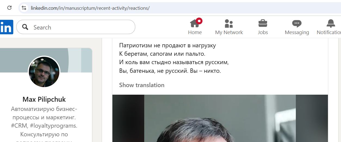The height and width of the screenshot is (142, 341).
Task: Open the post's photo of a man
Action: pyautogui.click(x=220, y=118)
